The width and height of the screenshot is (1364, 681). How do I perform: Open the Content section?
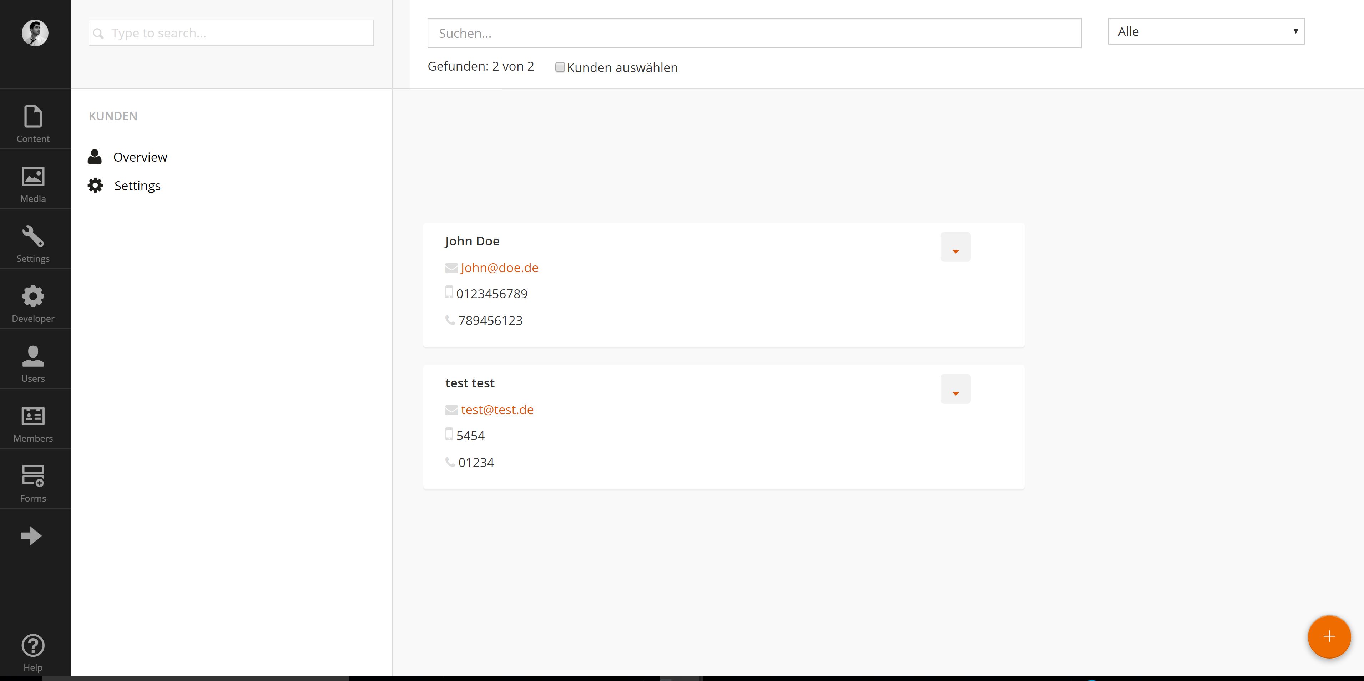pyautogui.click(x=33, y=124)
